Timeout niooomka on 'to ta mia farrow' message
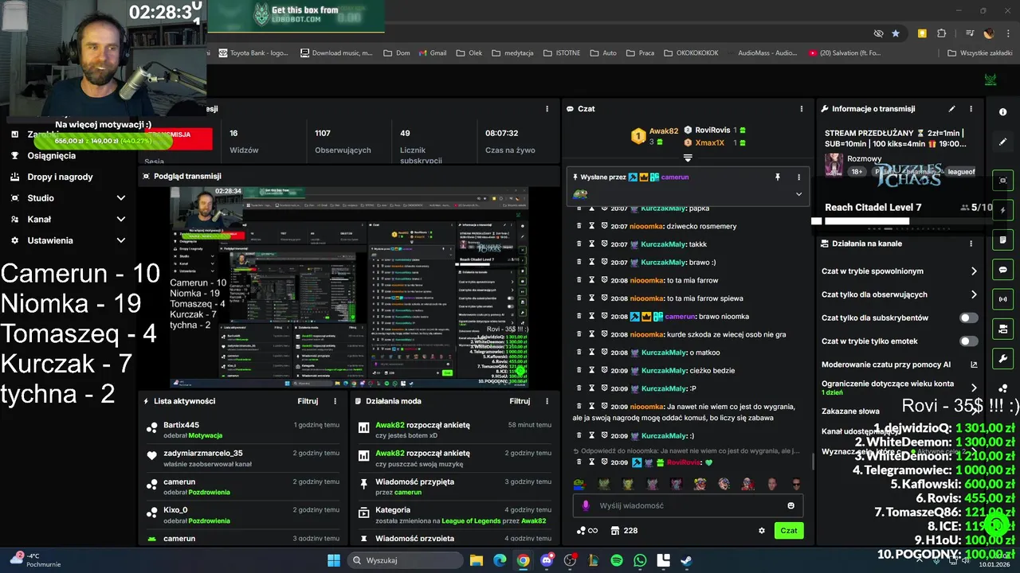Screen dimensions: 1020x573 click(592, 280)
